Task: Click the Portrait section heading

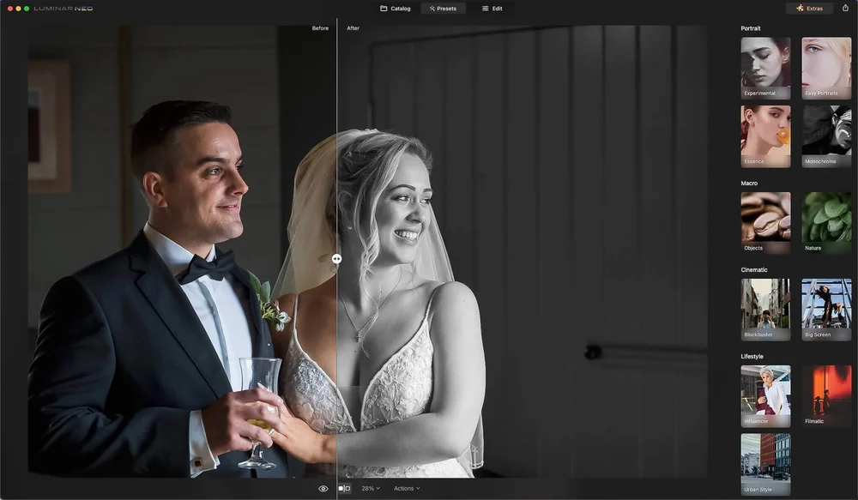Action: click(x=751, y=28)
